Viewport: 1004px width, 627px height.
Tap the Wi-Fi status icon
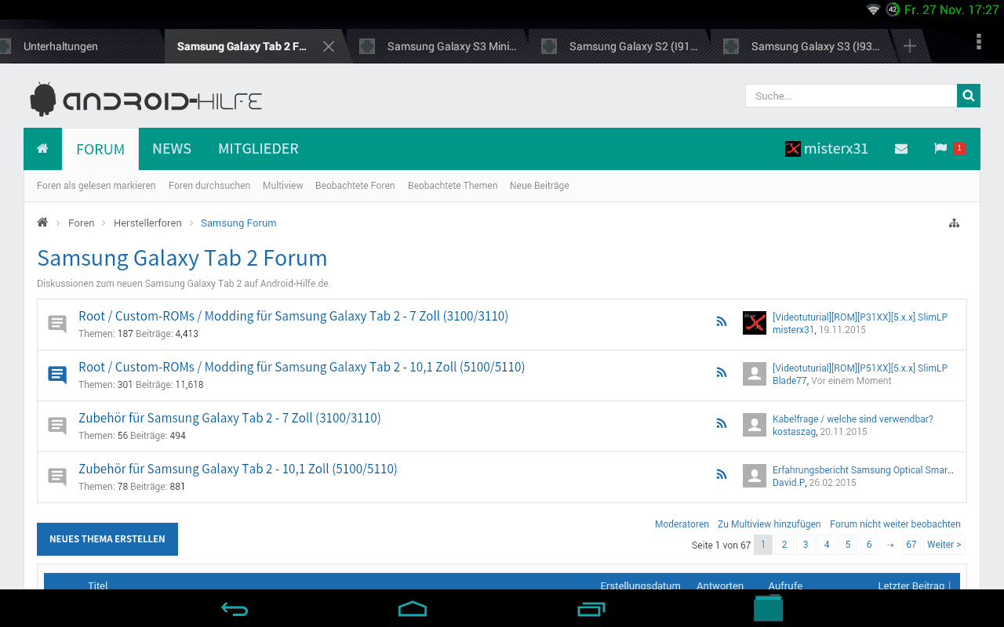(x=873, y=9)
